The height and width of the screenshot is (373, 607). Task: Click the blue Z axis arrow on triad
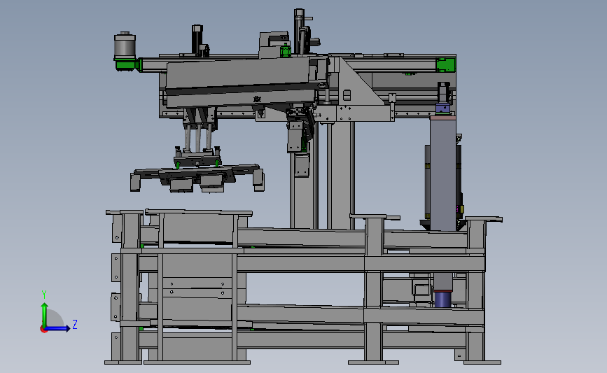(58, 328)
